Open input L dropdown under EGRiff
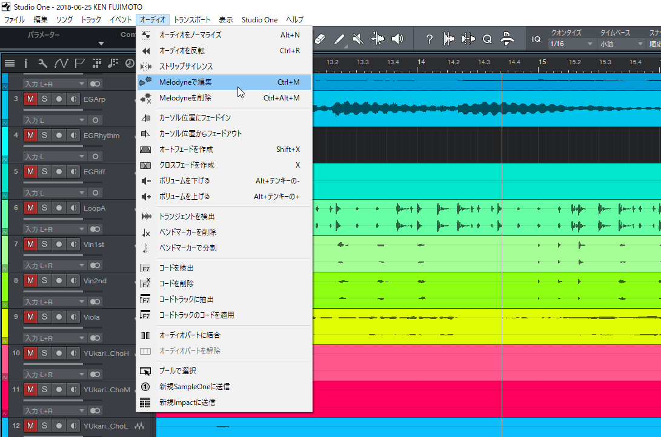The height and width of the screenshot is (437, 661). 55,193
